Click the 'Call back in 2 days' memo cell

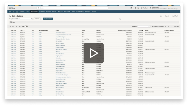(x=150, y=92)
